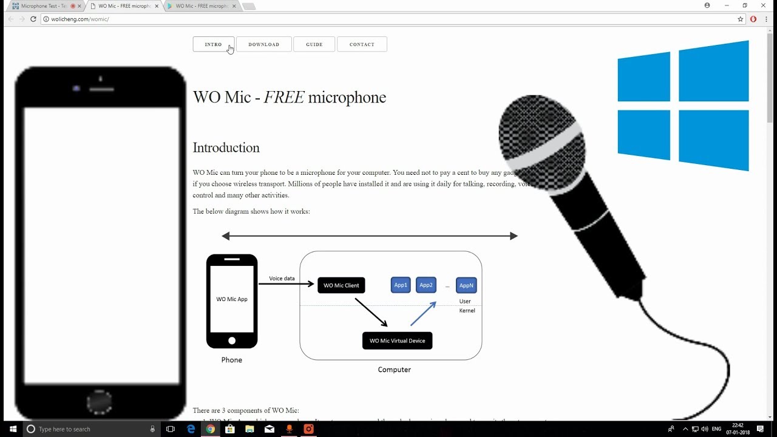Click the App2 block in the diagram
Screen dimensions: 777x437
(426, 285)
